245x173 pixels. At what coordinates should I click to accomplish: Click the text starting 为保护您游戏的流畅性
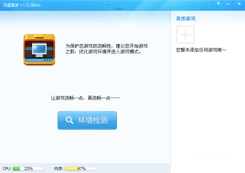106,49
